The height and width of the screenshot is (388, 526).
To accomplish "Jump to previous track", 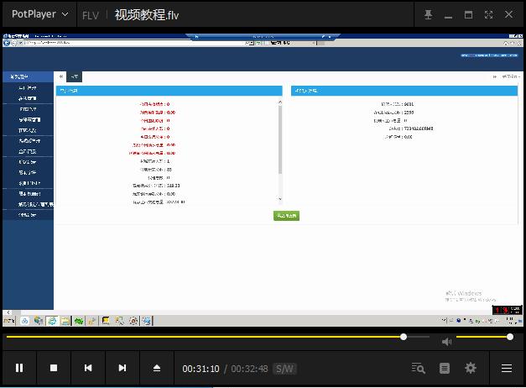I will click(88, 368).
